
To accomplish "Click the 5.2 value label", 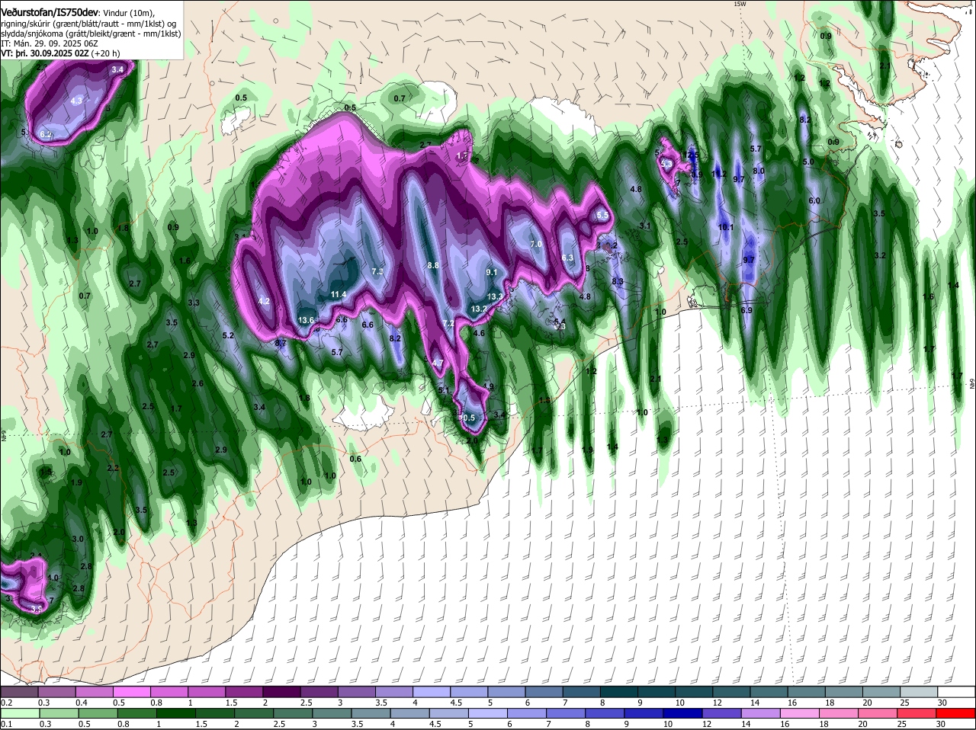I will click(x=227, y=335).
